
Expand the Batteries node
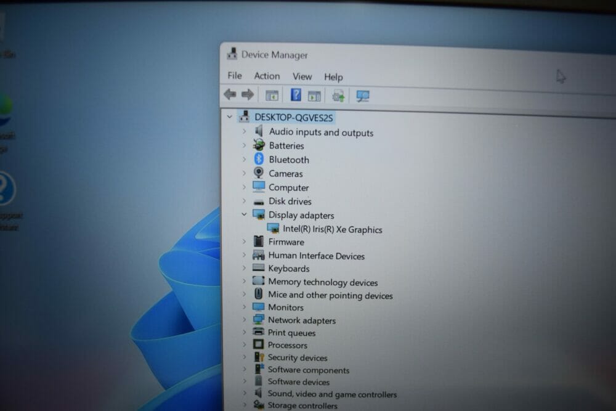point(244,145)
